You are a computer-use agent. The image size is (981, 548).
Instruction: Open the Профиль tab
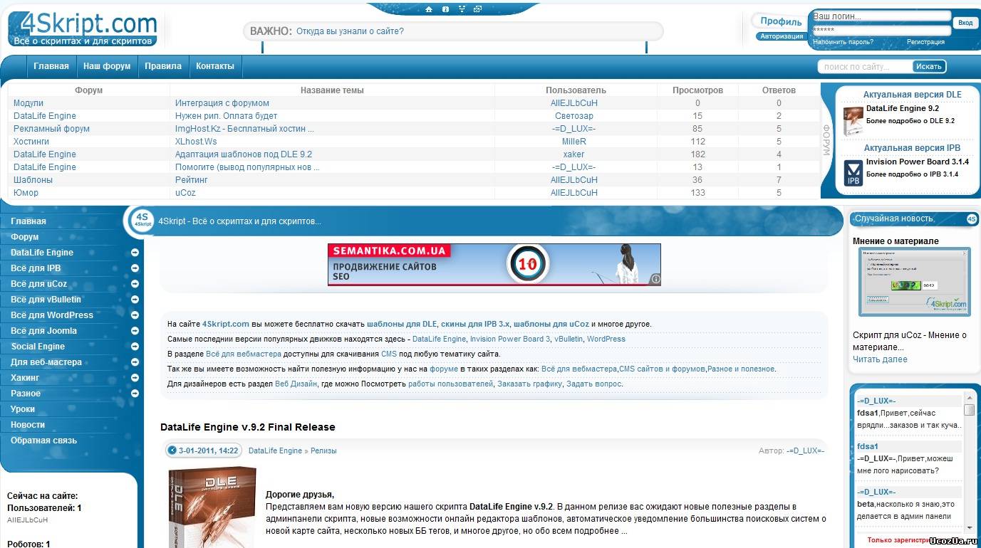point(781,21)
